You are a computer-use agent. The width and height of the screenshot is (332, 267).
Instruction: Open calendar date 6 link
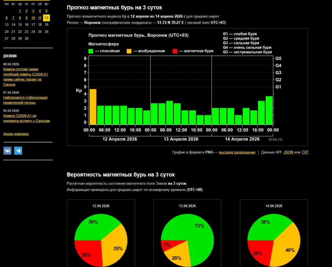point(7,18)
